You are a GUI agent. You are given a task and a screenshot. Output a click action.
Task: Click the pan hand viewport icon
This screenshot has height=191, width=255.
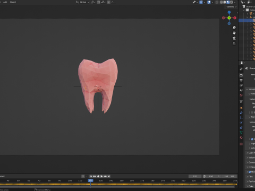click(x=234, y=33)
